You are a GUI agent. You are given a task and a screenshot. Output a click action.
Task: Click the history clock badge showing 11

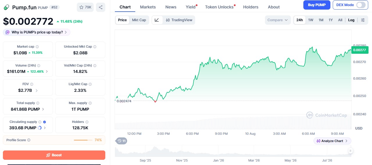click(122, 141)
